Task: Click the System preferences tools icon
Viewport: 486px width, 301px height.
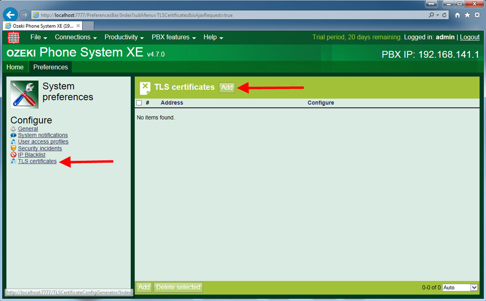Action: pyautogui.click(x=25, y=95)
